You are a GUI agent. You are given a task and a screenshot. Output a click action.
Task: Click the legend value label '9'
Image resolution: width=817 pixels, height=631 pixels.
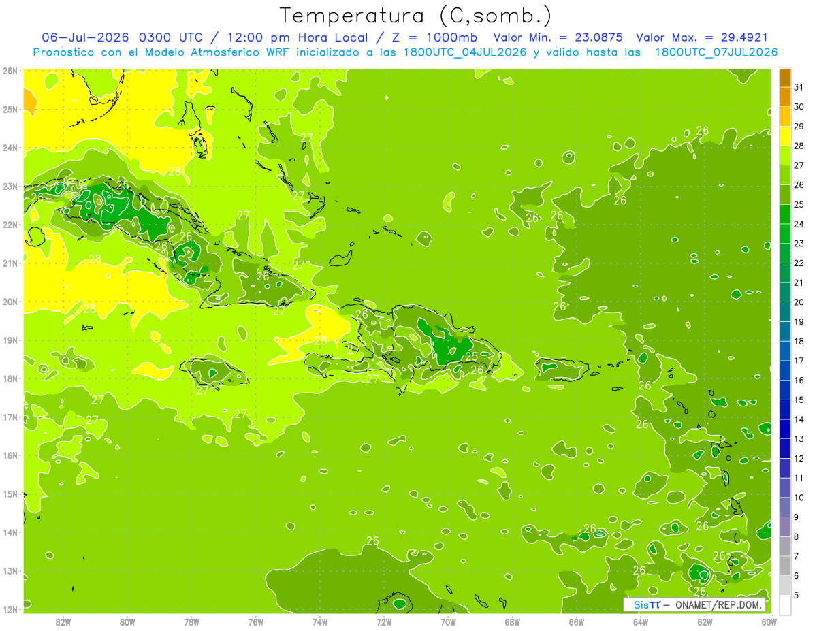796,517
